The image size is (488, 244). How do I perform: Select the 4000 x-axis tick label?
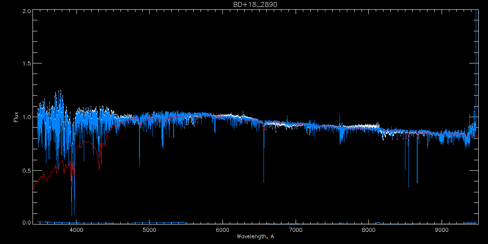[76, 229]
